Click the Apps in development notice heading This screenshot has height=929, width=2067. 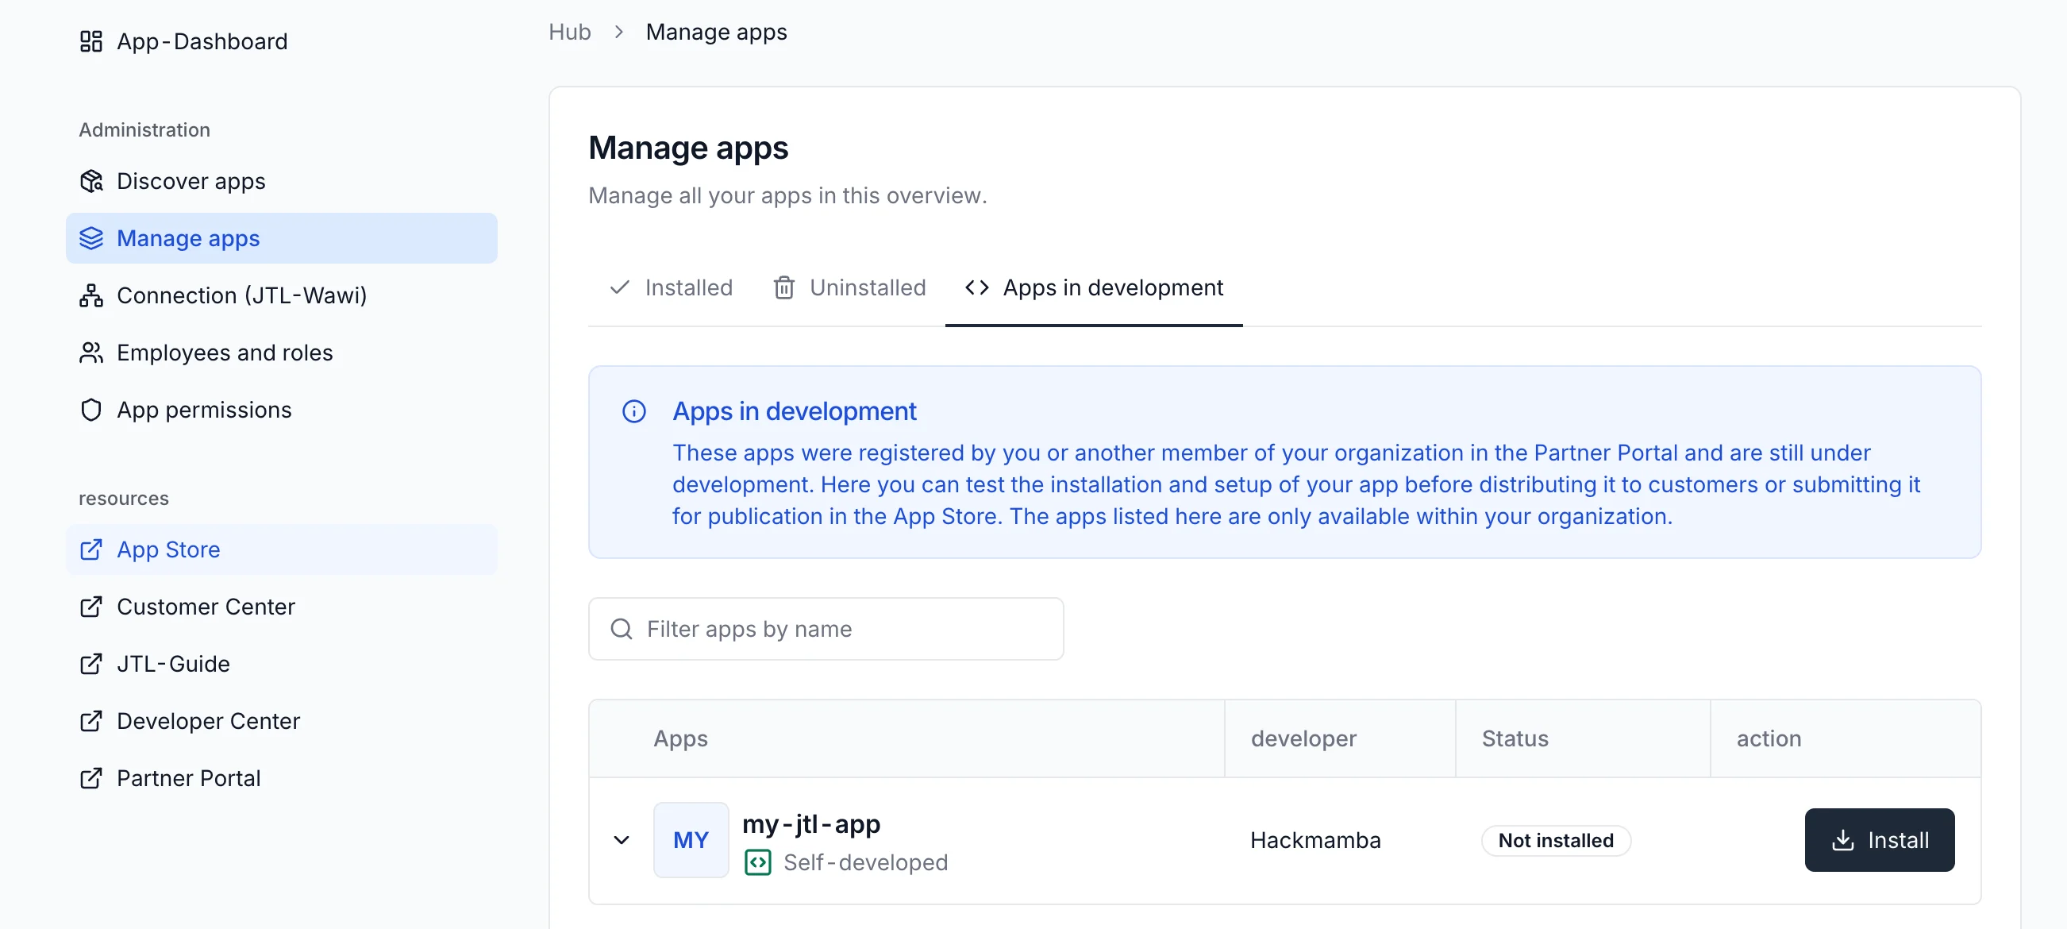tap(794, 411)
